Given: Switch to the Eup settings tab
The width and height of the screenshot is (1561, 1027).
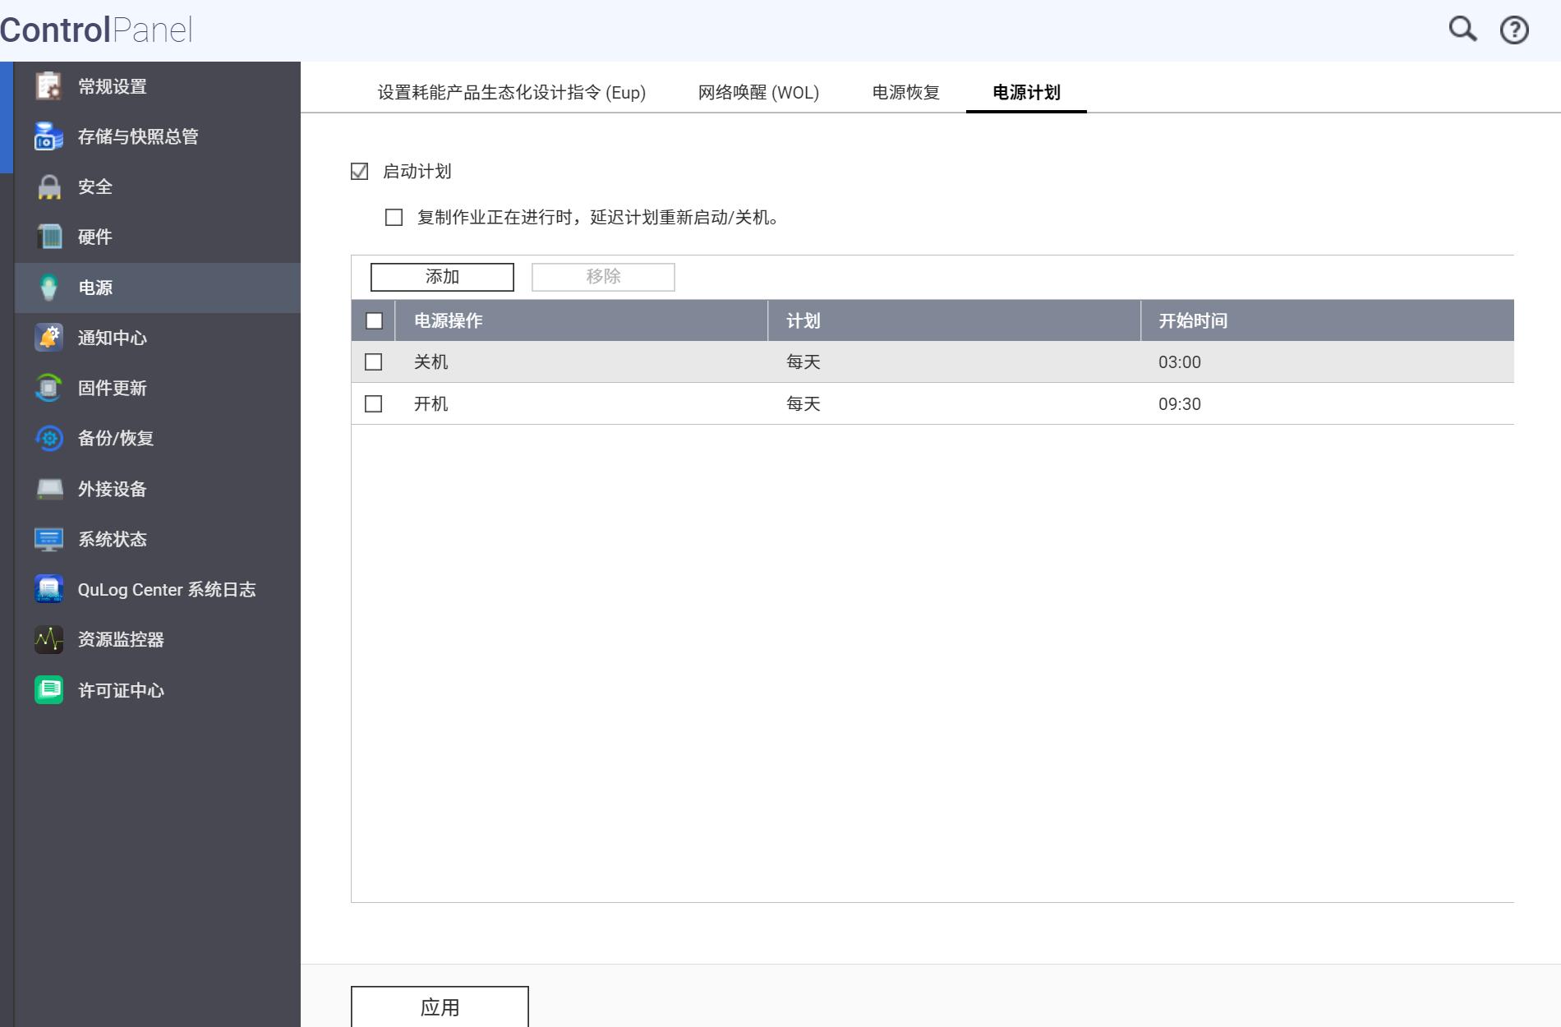Looking at the screenshot, I should coord(511,93).
